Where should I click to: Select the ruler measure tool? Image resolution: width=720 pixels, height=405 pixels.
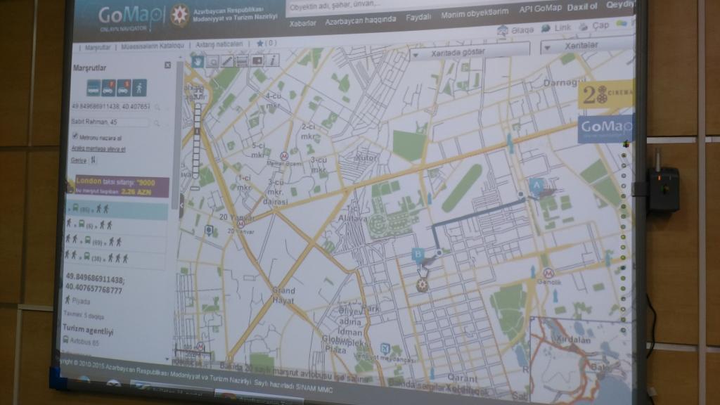(242, 60)
